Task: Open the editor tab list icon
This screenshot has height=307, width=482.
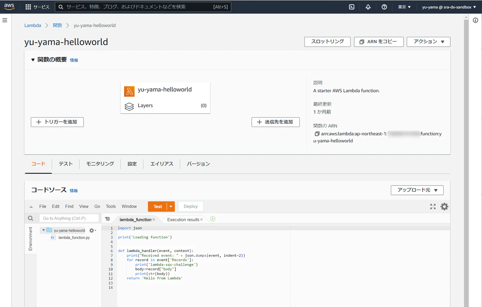Action: 108,219
